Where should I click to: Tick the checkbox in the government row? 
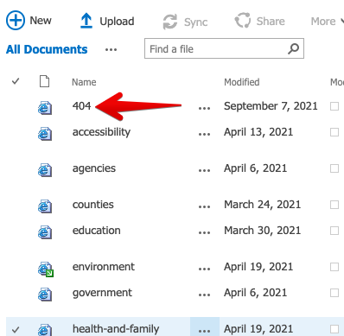click(x=334, y=293)
